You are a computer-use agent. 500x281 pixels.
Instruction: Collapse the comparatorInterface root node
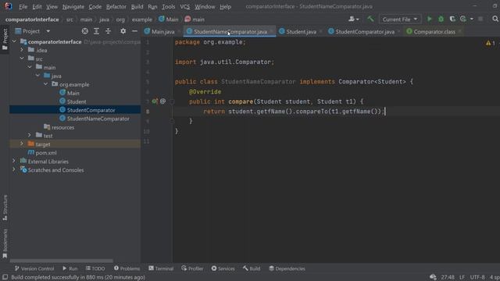[14, 41]
